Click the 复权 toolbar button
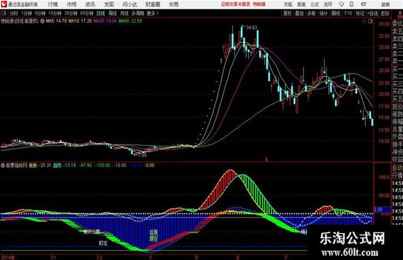 click(287, 13)
